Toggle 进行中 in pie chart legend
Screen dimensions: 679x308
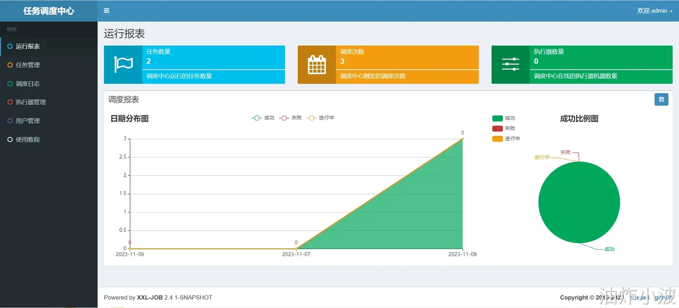click(x=506, y=139)
